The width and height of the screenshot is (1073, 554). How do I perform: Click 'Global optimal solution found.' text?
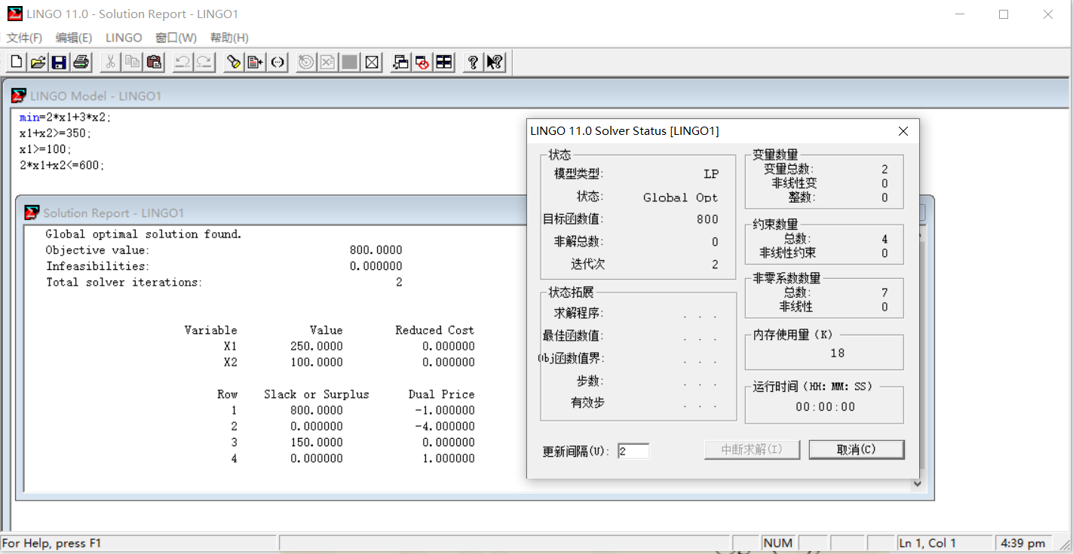tap(144, 234)
